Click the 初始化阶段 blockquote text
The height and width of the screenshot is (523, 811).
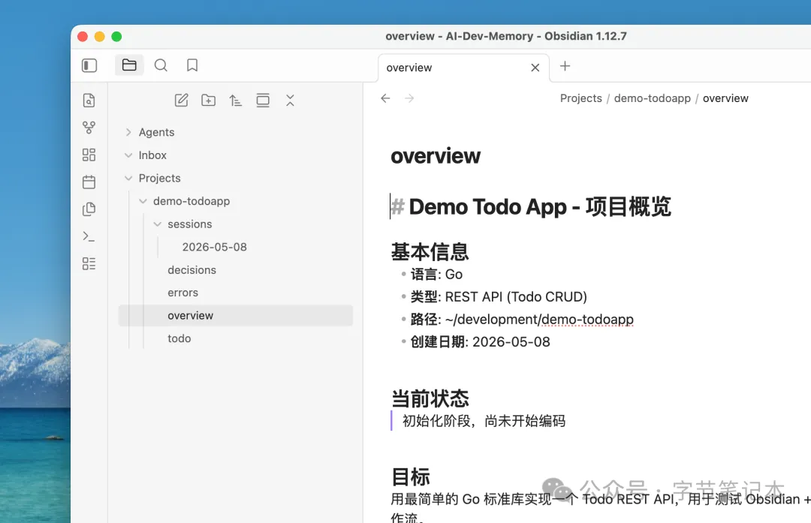point(484,421)
